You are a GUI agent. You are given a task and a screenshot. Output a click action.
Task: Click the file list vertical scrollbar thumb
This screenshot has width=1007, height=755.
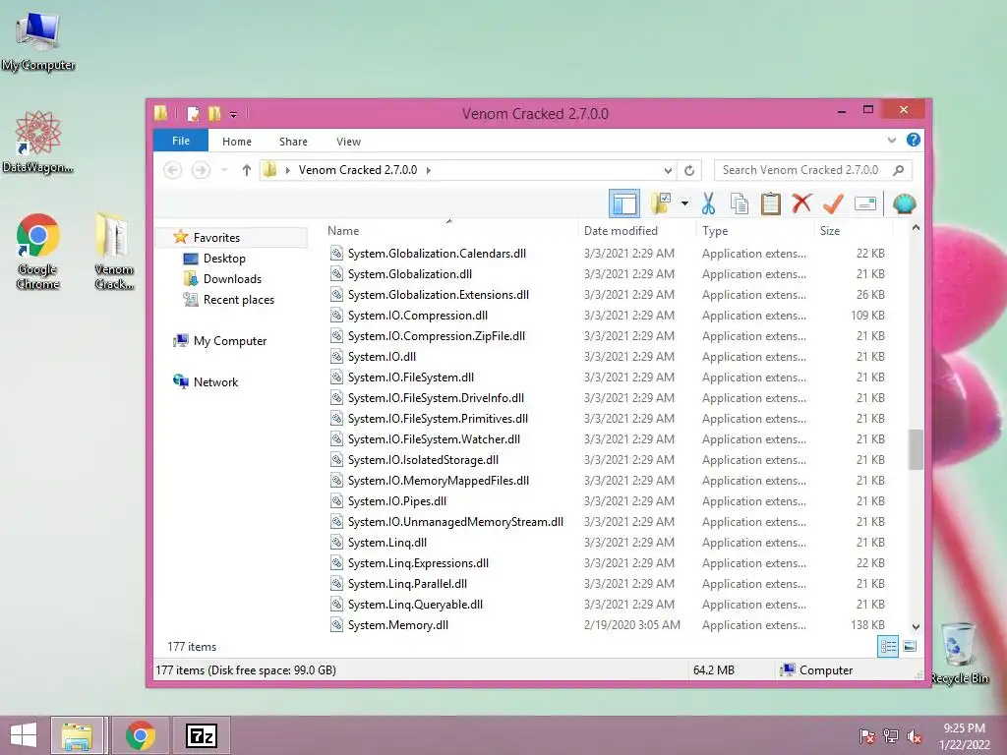(916, 449)
